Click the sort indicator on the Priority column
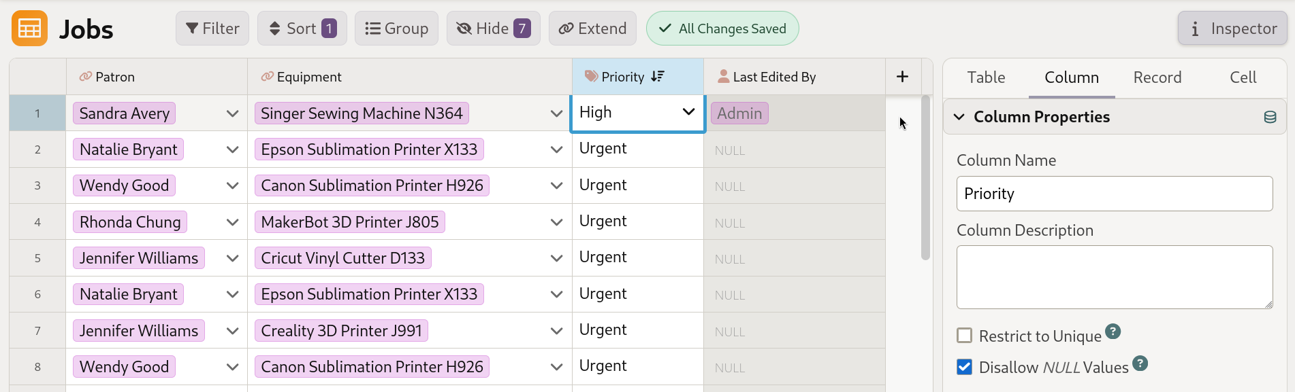The height and width of the screenshot is (392, 1295). tap(657, 76)
